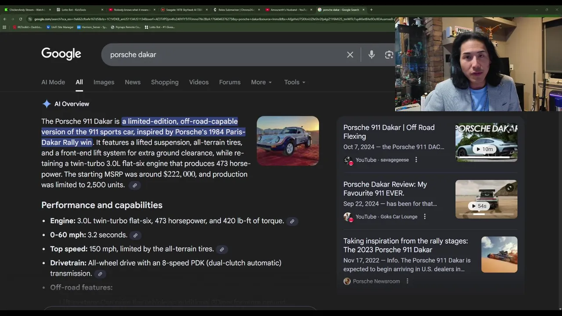This screenshot has height=316, width=562.
Task: Expand the More search filters dropdown
Action: pos(261,82)
